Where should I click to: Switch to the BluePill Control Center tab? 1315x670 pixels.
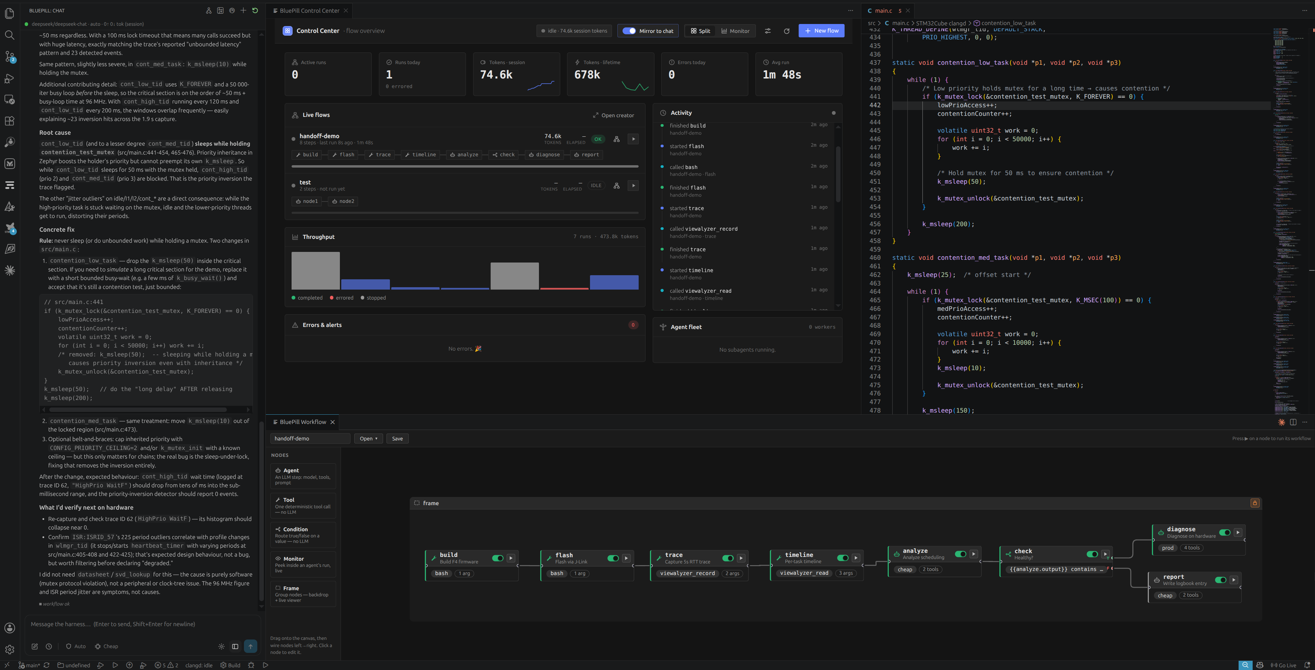tap(309, 10)
